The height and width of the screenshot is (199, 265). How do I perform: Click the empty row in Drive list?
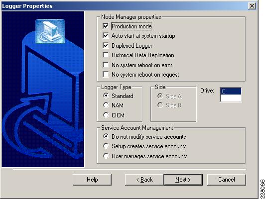pyautogui.click(x=231, y=98)
